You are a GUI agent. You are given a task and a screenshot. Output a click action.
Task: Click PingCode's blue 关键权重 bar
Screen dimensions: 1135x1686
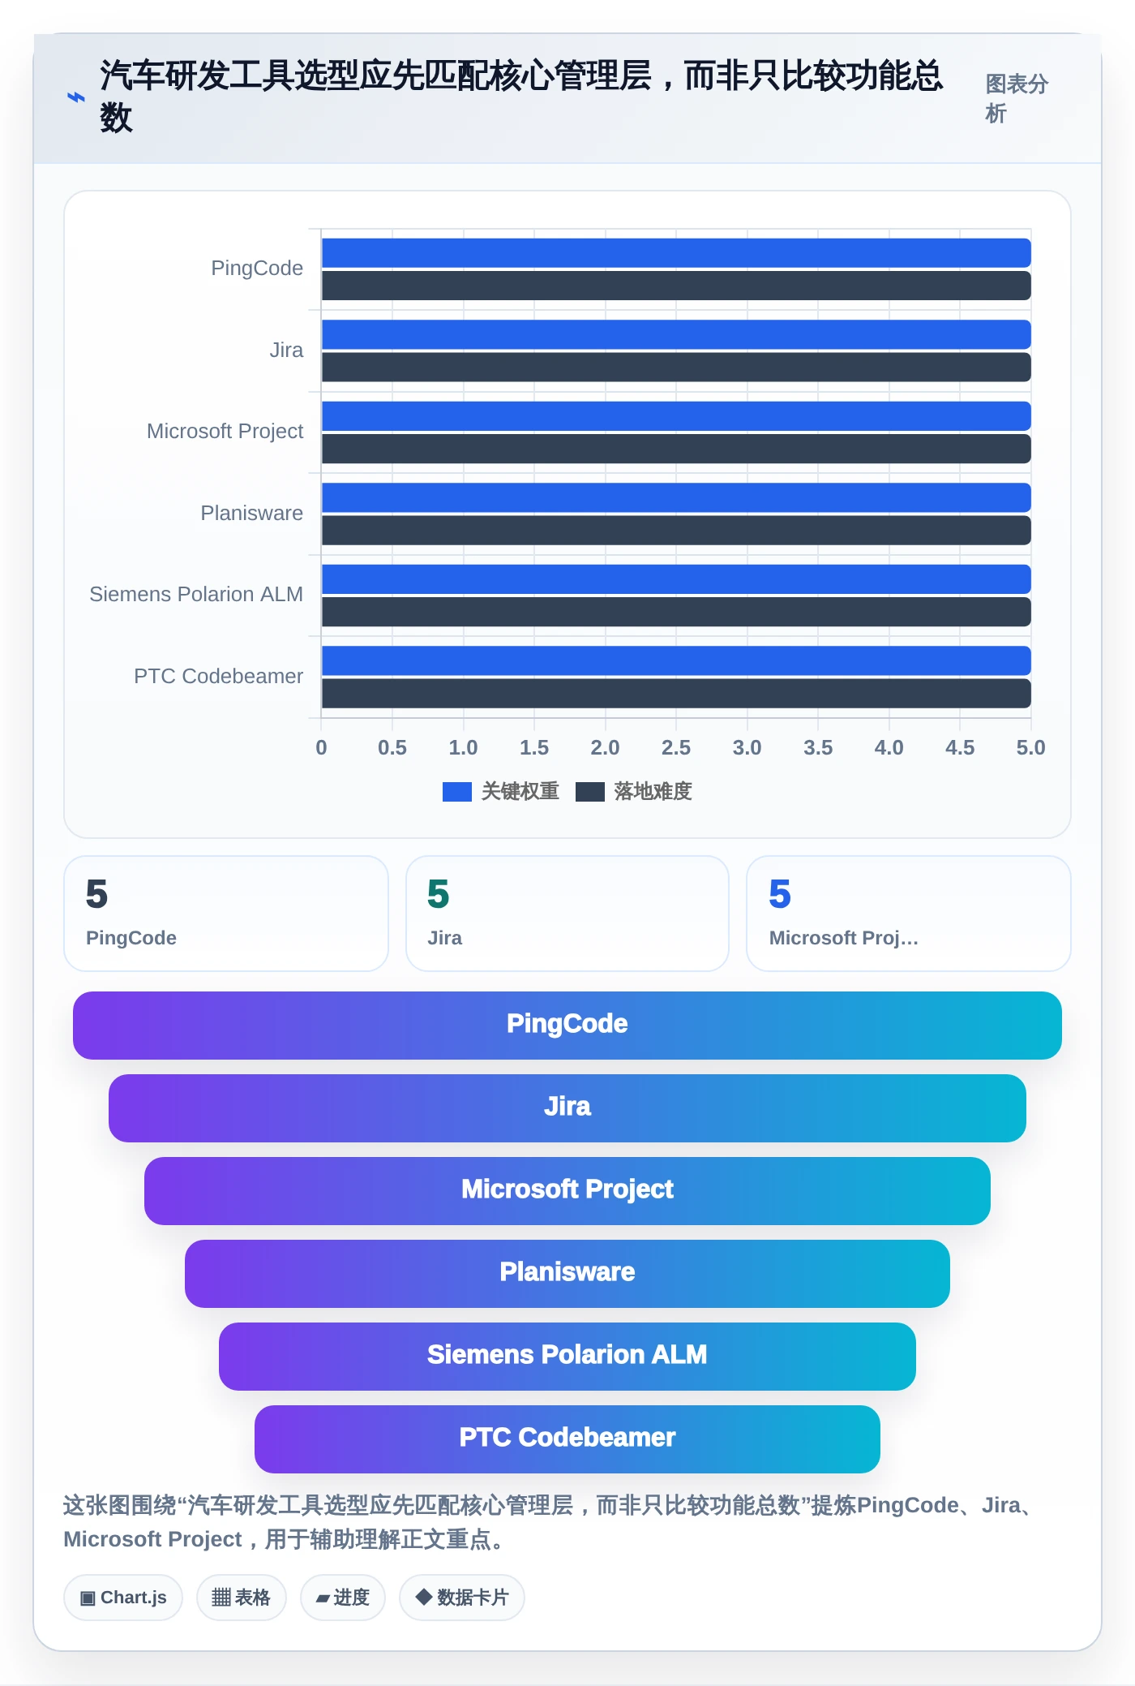[676, 253]
